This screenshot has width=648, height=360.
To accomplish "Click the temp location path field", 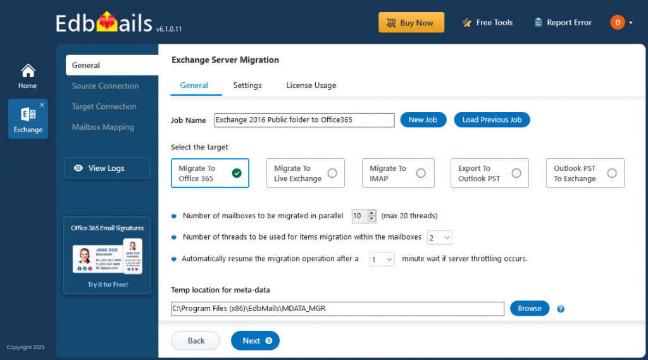I will click(337, 309).
